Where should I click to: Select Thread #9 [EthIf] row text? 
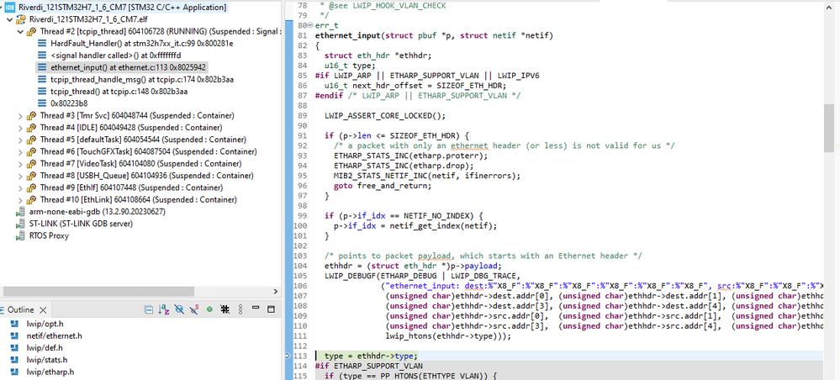coord(131,187)
